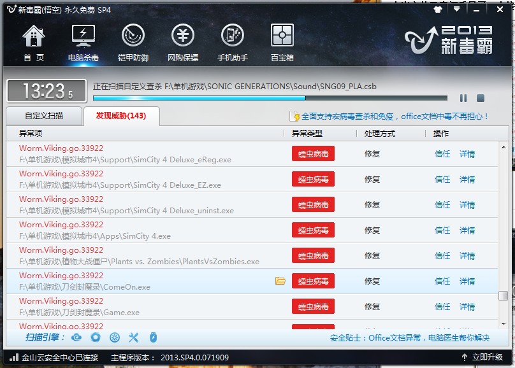Screen dimensions: 515x368
Task: Click 蠕虫病毒 badge for Game.exe
Action: click(x=313, y=306)
